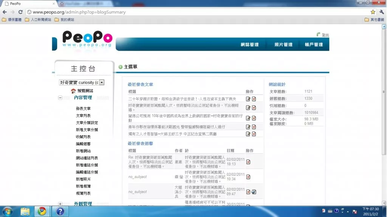The height and width of the screenshot is (217, 387).
Task: Open the 預覽網誌 link
Action: (x=85, y=91)
